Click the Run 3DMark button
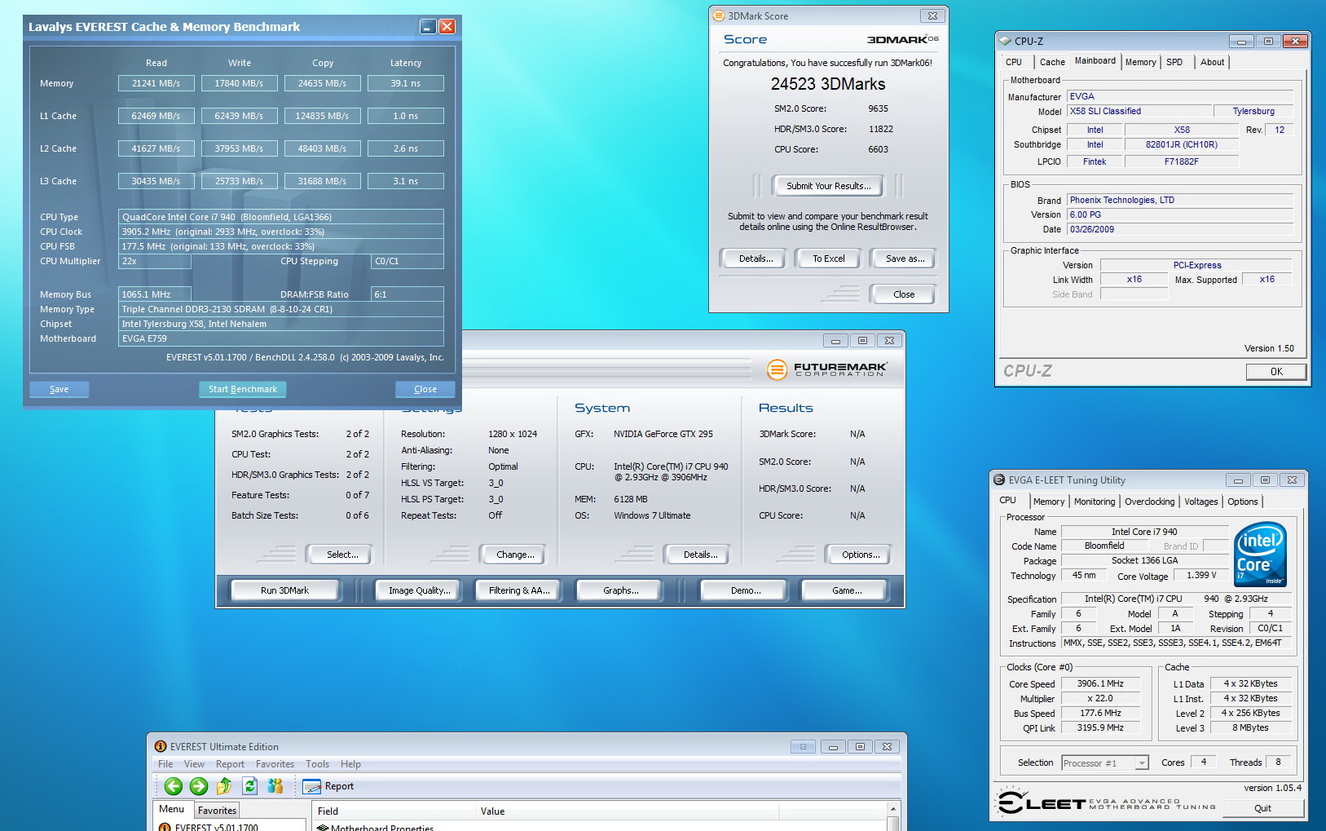The height and width of the screenshot is (831, 1326). 284,590
